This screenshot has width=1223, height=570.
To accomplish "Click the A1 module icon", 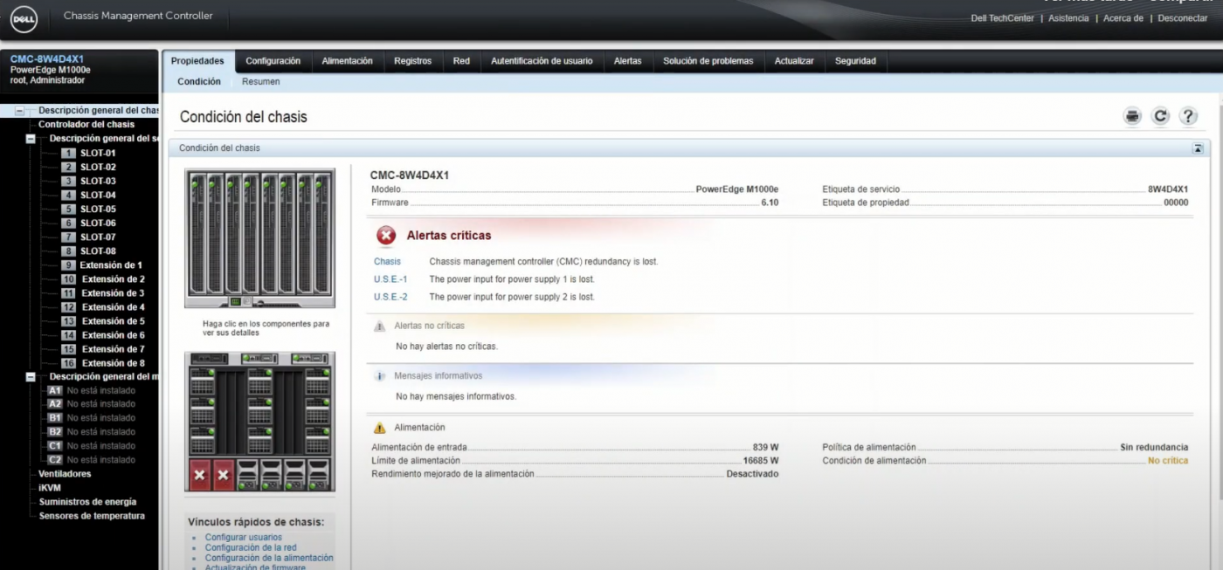I will (x=55, y=390).
